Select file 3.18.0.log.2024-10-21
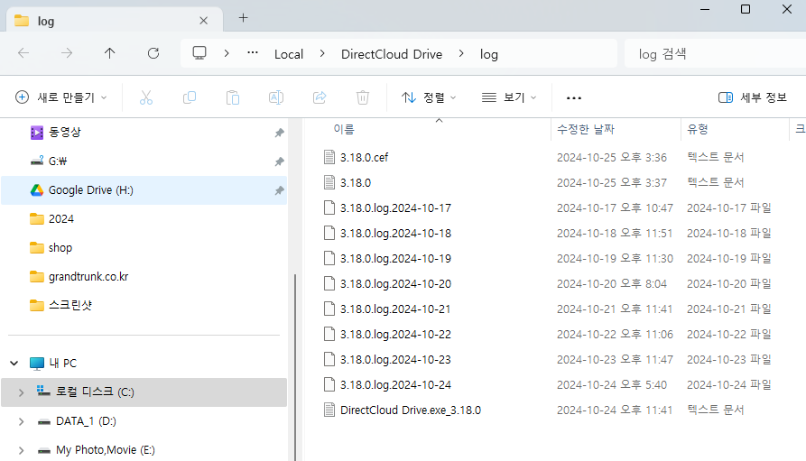Screen dimensions: 806x461 tap(395, 309)
